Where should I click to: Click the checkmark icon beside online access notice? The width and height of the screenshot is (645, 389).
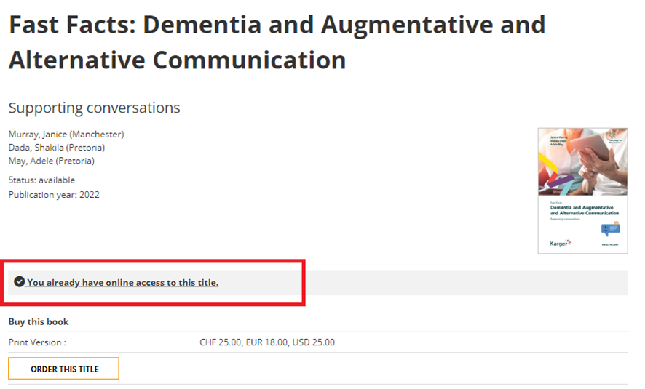click(19, 281)
